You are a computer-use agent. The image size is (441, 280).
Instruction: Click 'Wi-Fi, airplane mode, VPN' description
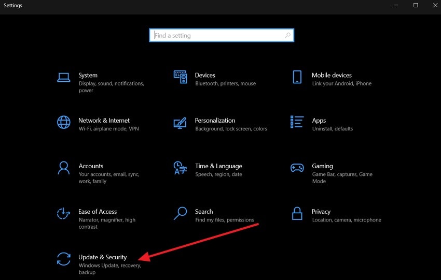(109, 129)
